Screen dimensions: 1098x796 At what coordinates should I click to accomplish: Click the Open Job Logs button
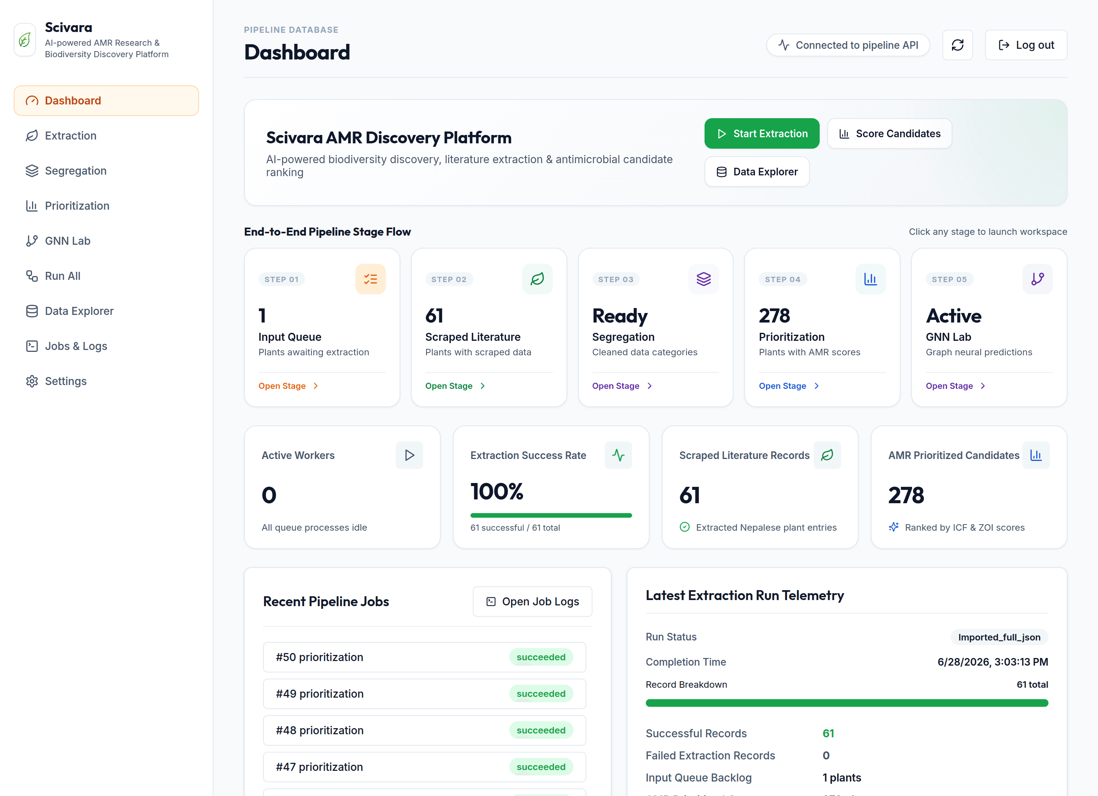(532, 601)
